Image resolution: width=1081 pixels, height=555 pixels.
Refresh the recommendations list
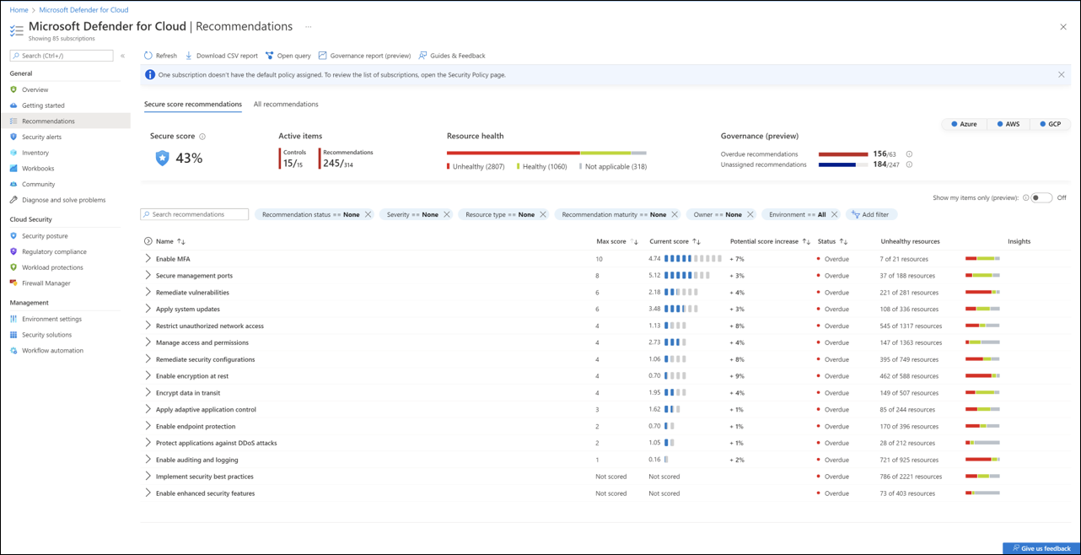(x=160, y=55)
